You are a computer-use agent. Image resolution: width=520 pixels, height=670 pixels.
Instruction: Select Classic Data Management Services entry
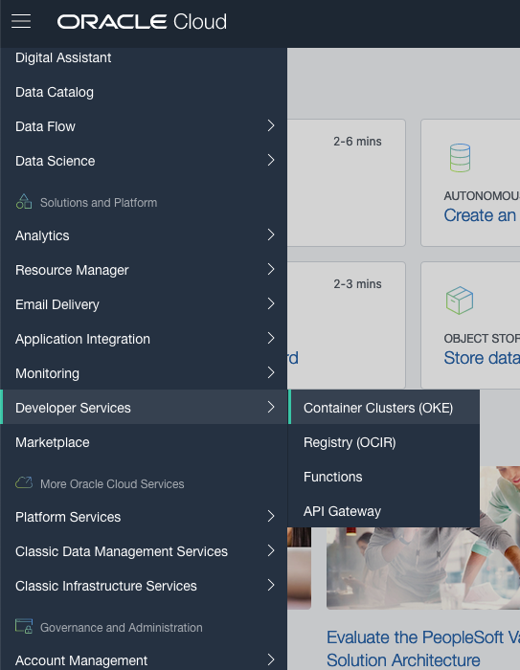coord(144,551)
